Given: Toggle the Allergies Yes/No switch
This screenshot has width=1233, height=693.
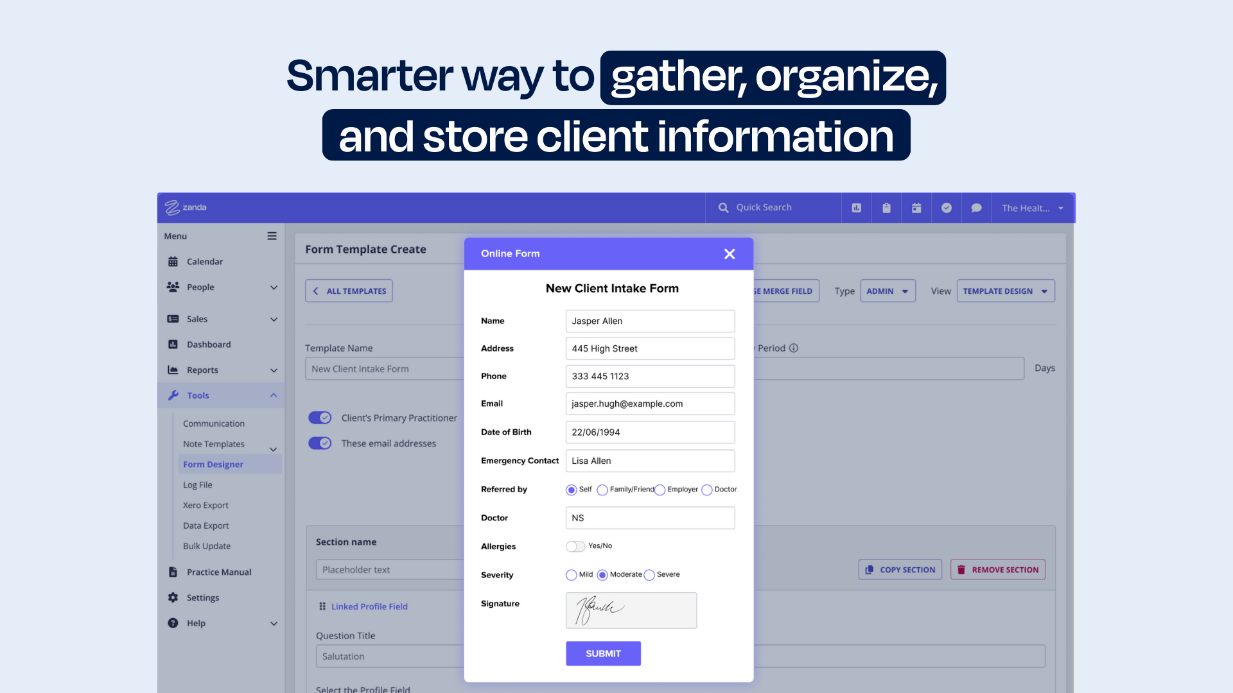Looking at the screenshot, I should [575, 546].
